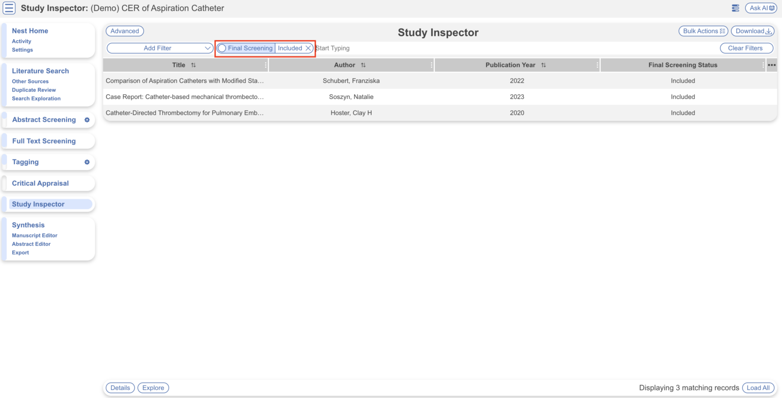Open the hamburger menu at top left
The width and height of the screenshot is (782, 398).
click(9, 8)
